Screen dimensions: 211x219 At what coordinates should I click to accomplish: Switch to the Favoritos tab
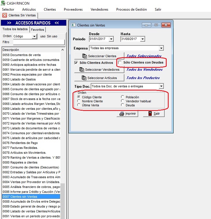pyautogui.click(x=37, y=30)
